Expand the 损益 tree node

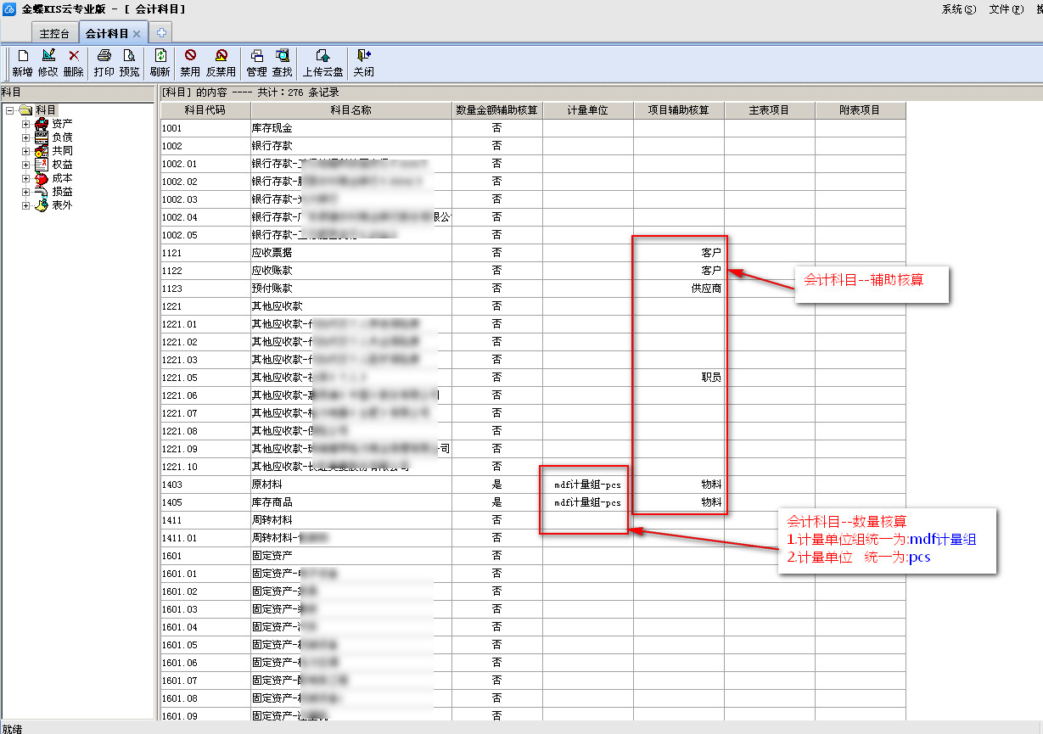coord(26,192)
